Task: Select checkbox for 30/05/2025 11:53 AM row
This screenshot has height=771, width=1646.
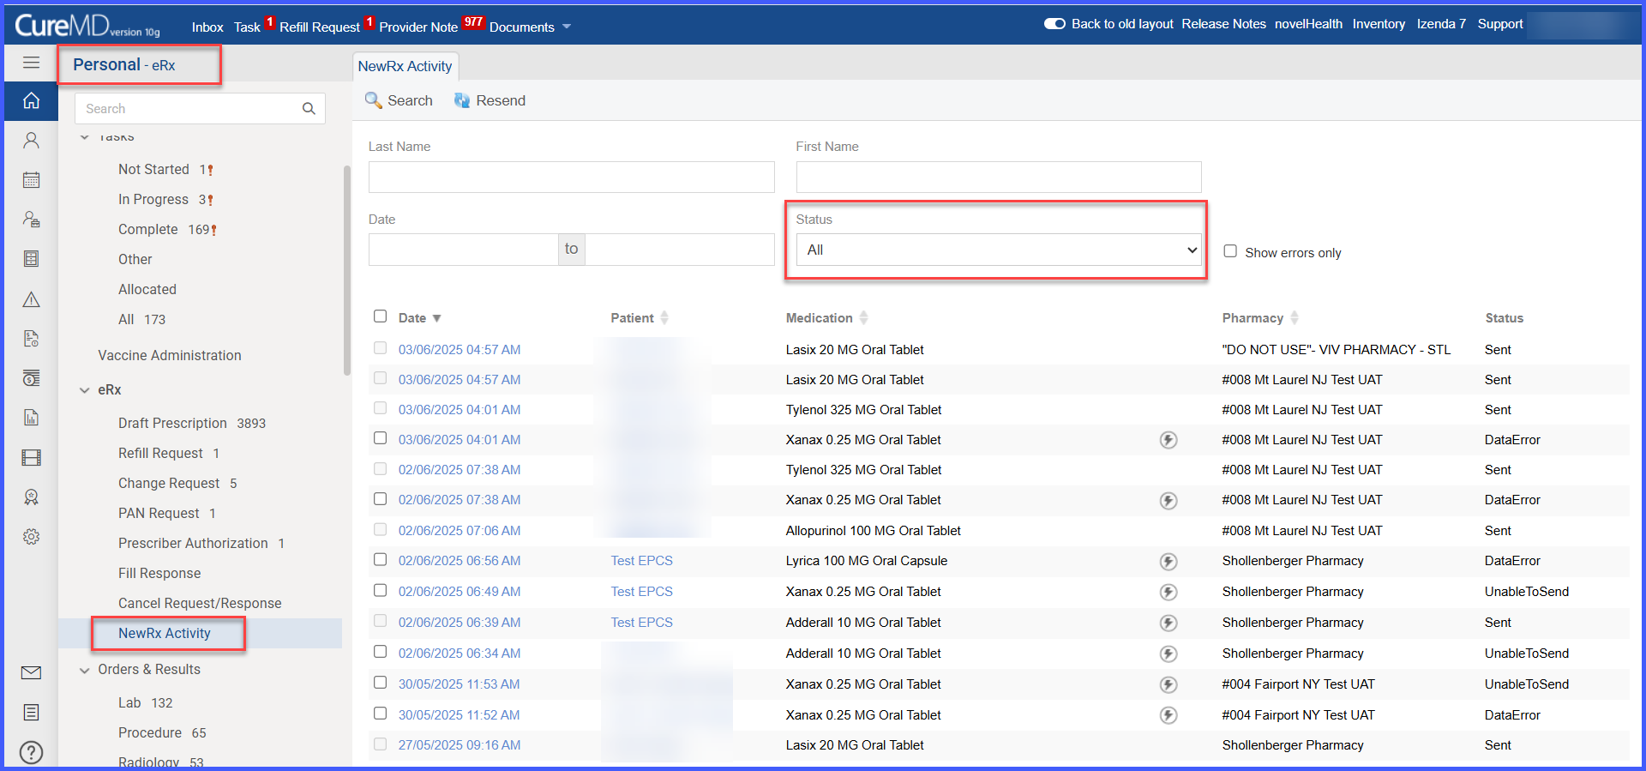Action: [x=381, y=683]
